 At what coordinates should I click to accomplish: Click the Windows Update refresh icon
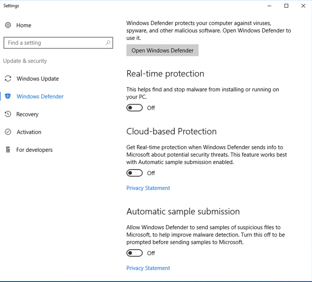[8, 79]
